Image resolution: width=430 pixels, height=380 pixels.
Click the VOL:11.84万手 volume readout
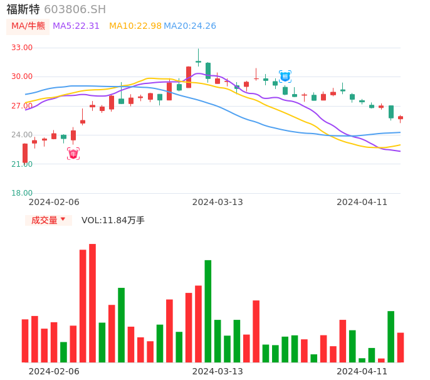tap(113, 220)
